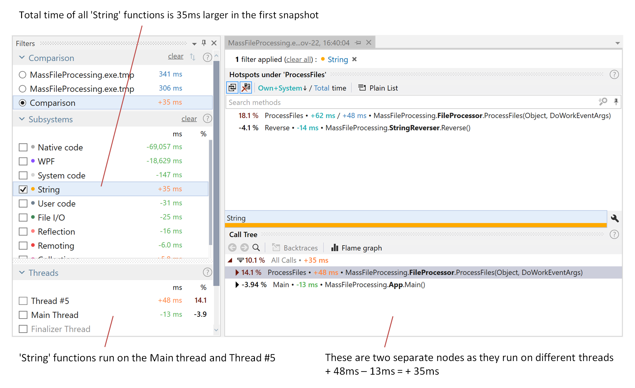This screenshot has height=388, width=635.
Task: Click the wrench icon beside the String bar
Action: (615, 218)
